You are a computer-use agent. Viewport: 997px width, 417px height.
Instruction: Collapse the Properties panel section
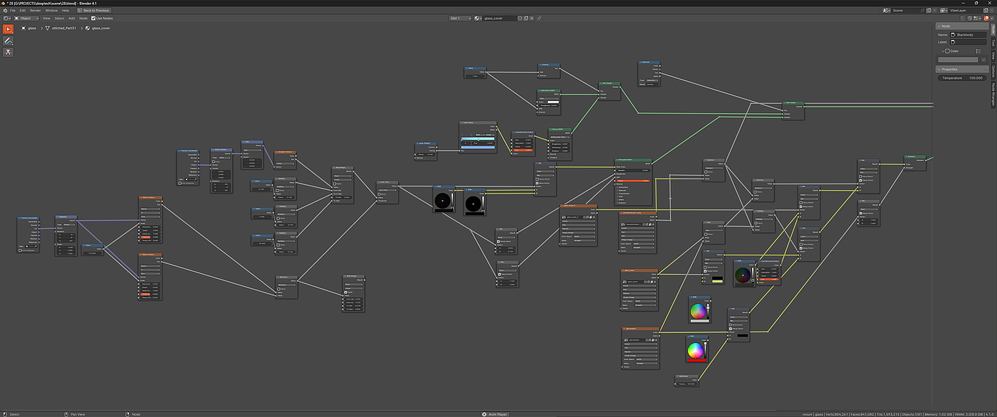coord(949,69)
